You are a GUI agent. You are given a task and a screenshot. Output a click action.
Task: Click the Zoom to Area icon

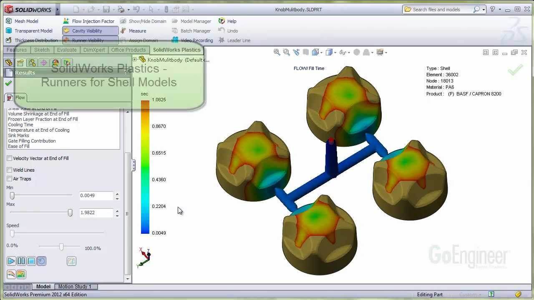point(286,52)
